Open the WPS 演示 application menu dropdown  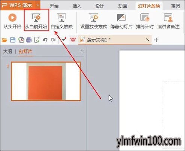coord(38,5)
